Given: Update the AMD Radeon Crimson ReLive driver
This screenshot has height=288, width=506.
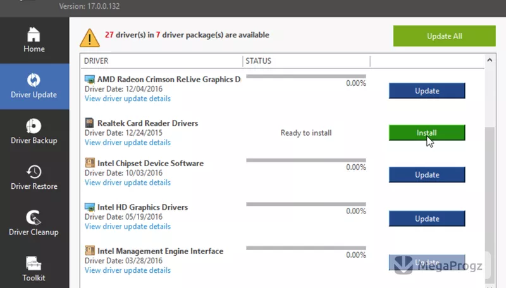Looking at the screenshot, I should click(427, 91).
